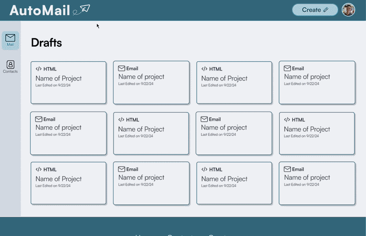Open the last Email draft in the top row

pyautogui.click(x=317, y=83)
